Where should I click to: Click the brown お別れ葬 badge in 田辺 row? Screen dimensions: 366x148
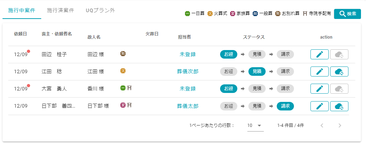[x=123, y=54]
